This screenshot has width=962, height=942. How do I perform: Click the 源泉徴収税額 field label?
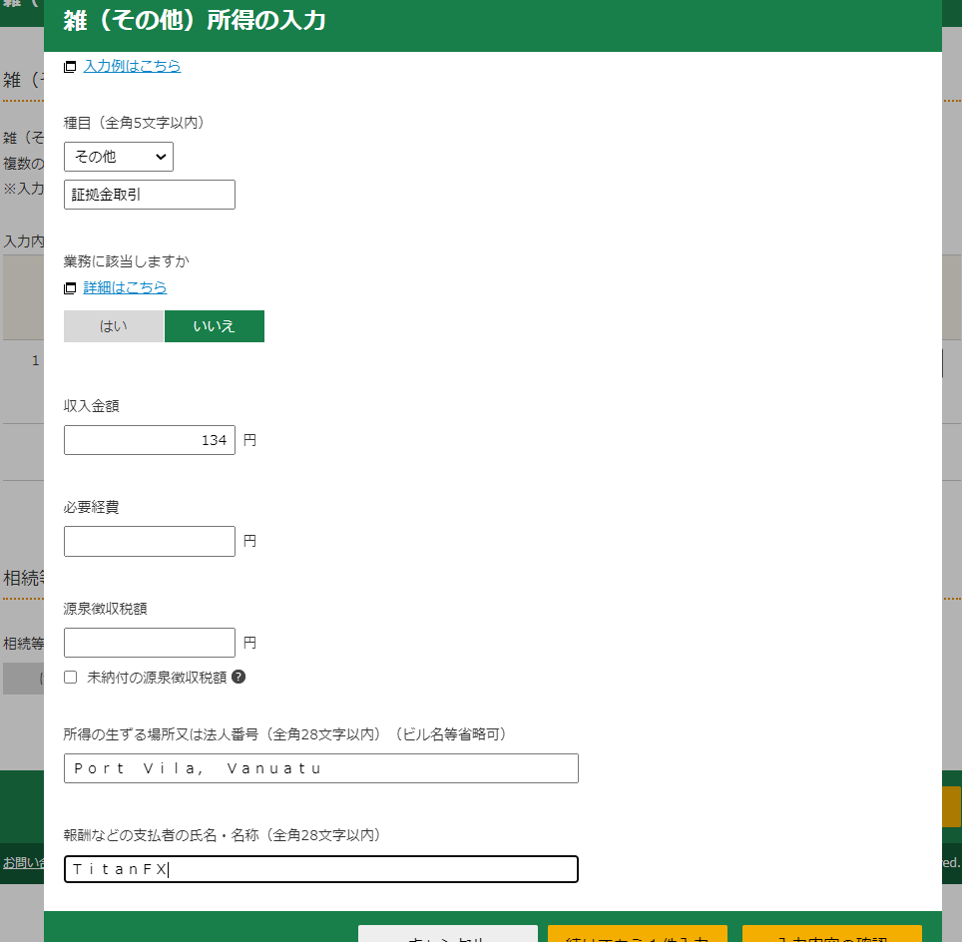click(x=106, y=608)
